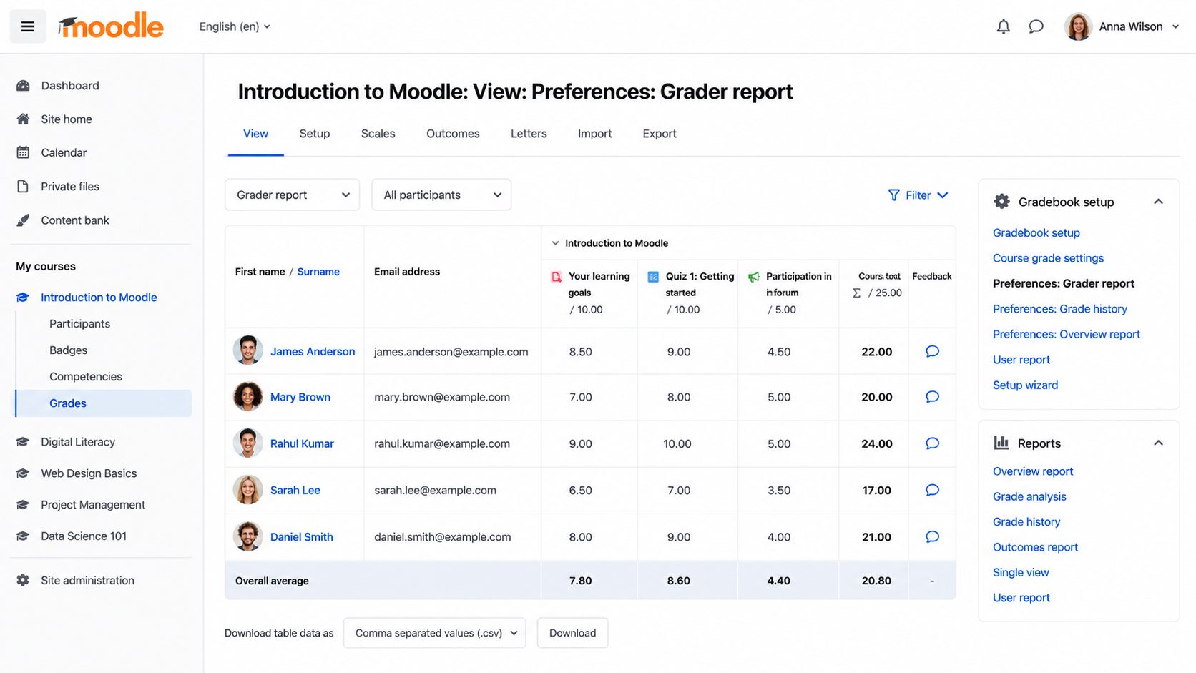The width and height of the screenshot is (1196, 673).
Task: Click the Overall average course total 20.80
Action: pos(876,581)
